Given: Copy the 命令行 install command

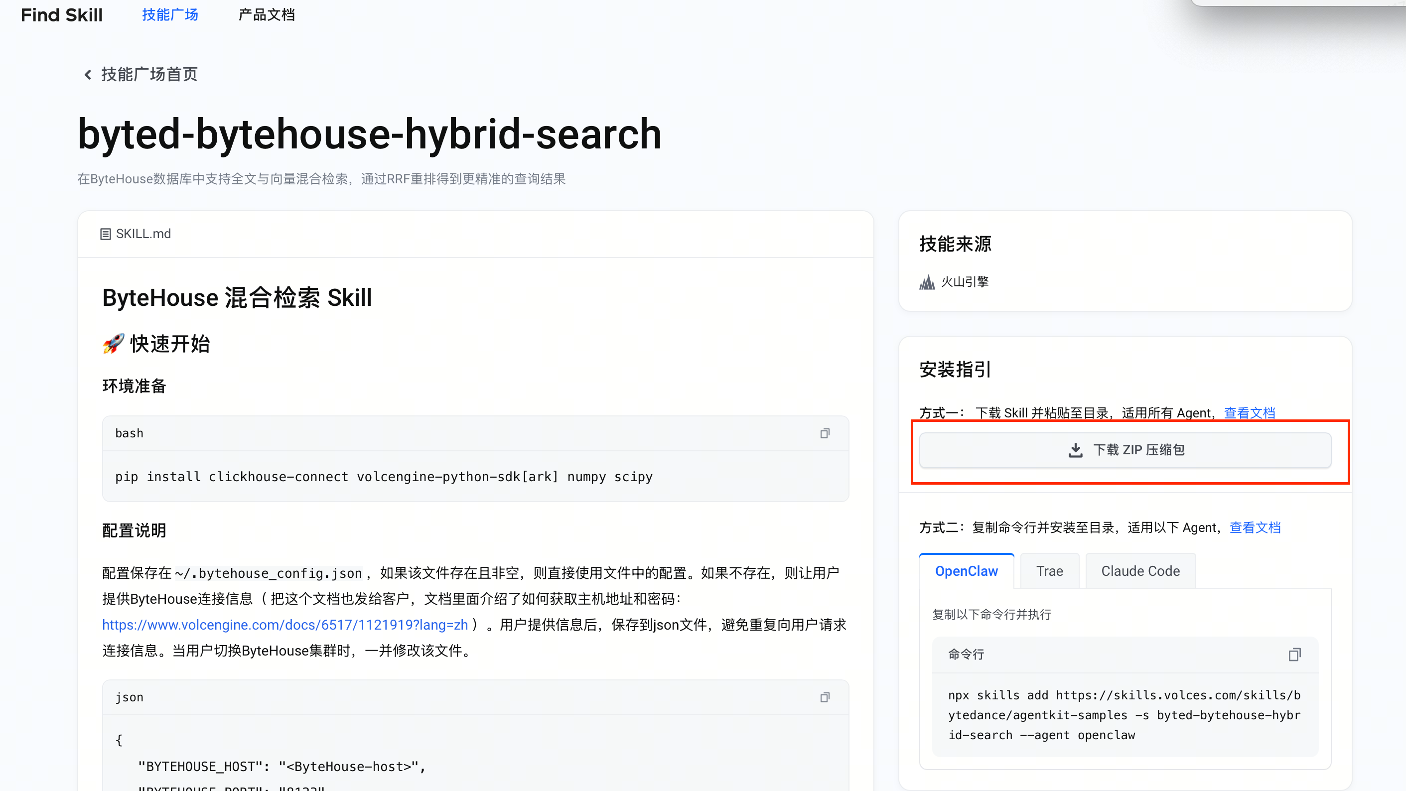Looking at the screenshot, I should point(1294,654).
